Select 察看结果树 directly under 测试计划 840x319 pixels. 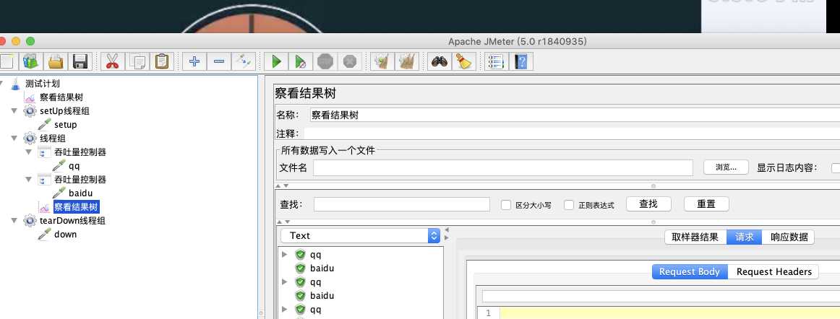[x=61, y=97]
